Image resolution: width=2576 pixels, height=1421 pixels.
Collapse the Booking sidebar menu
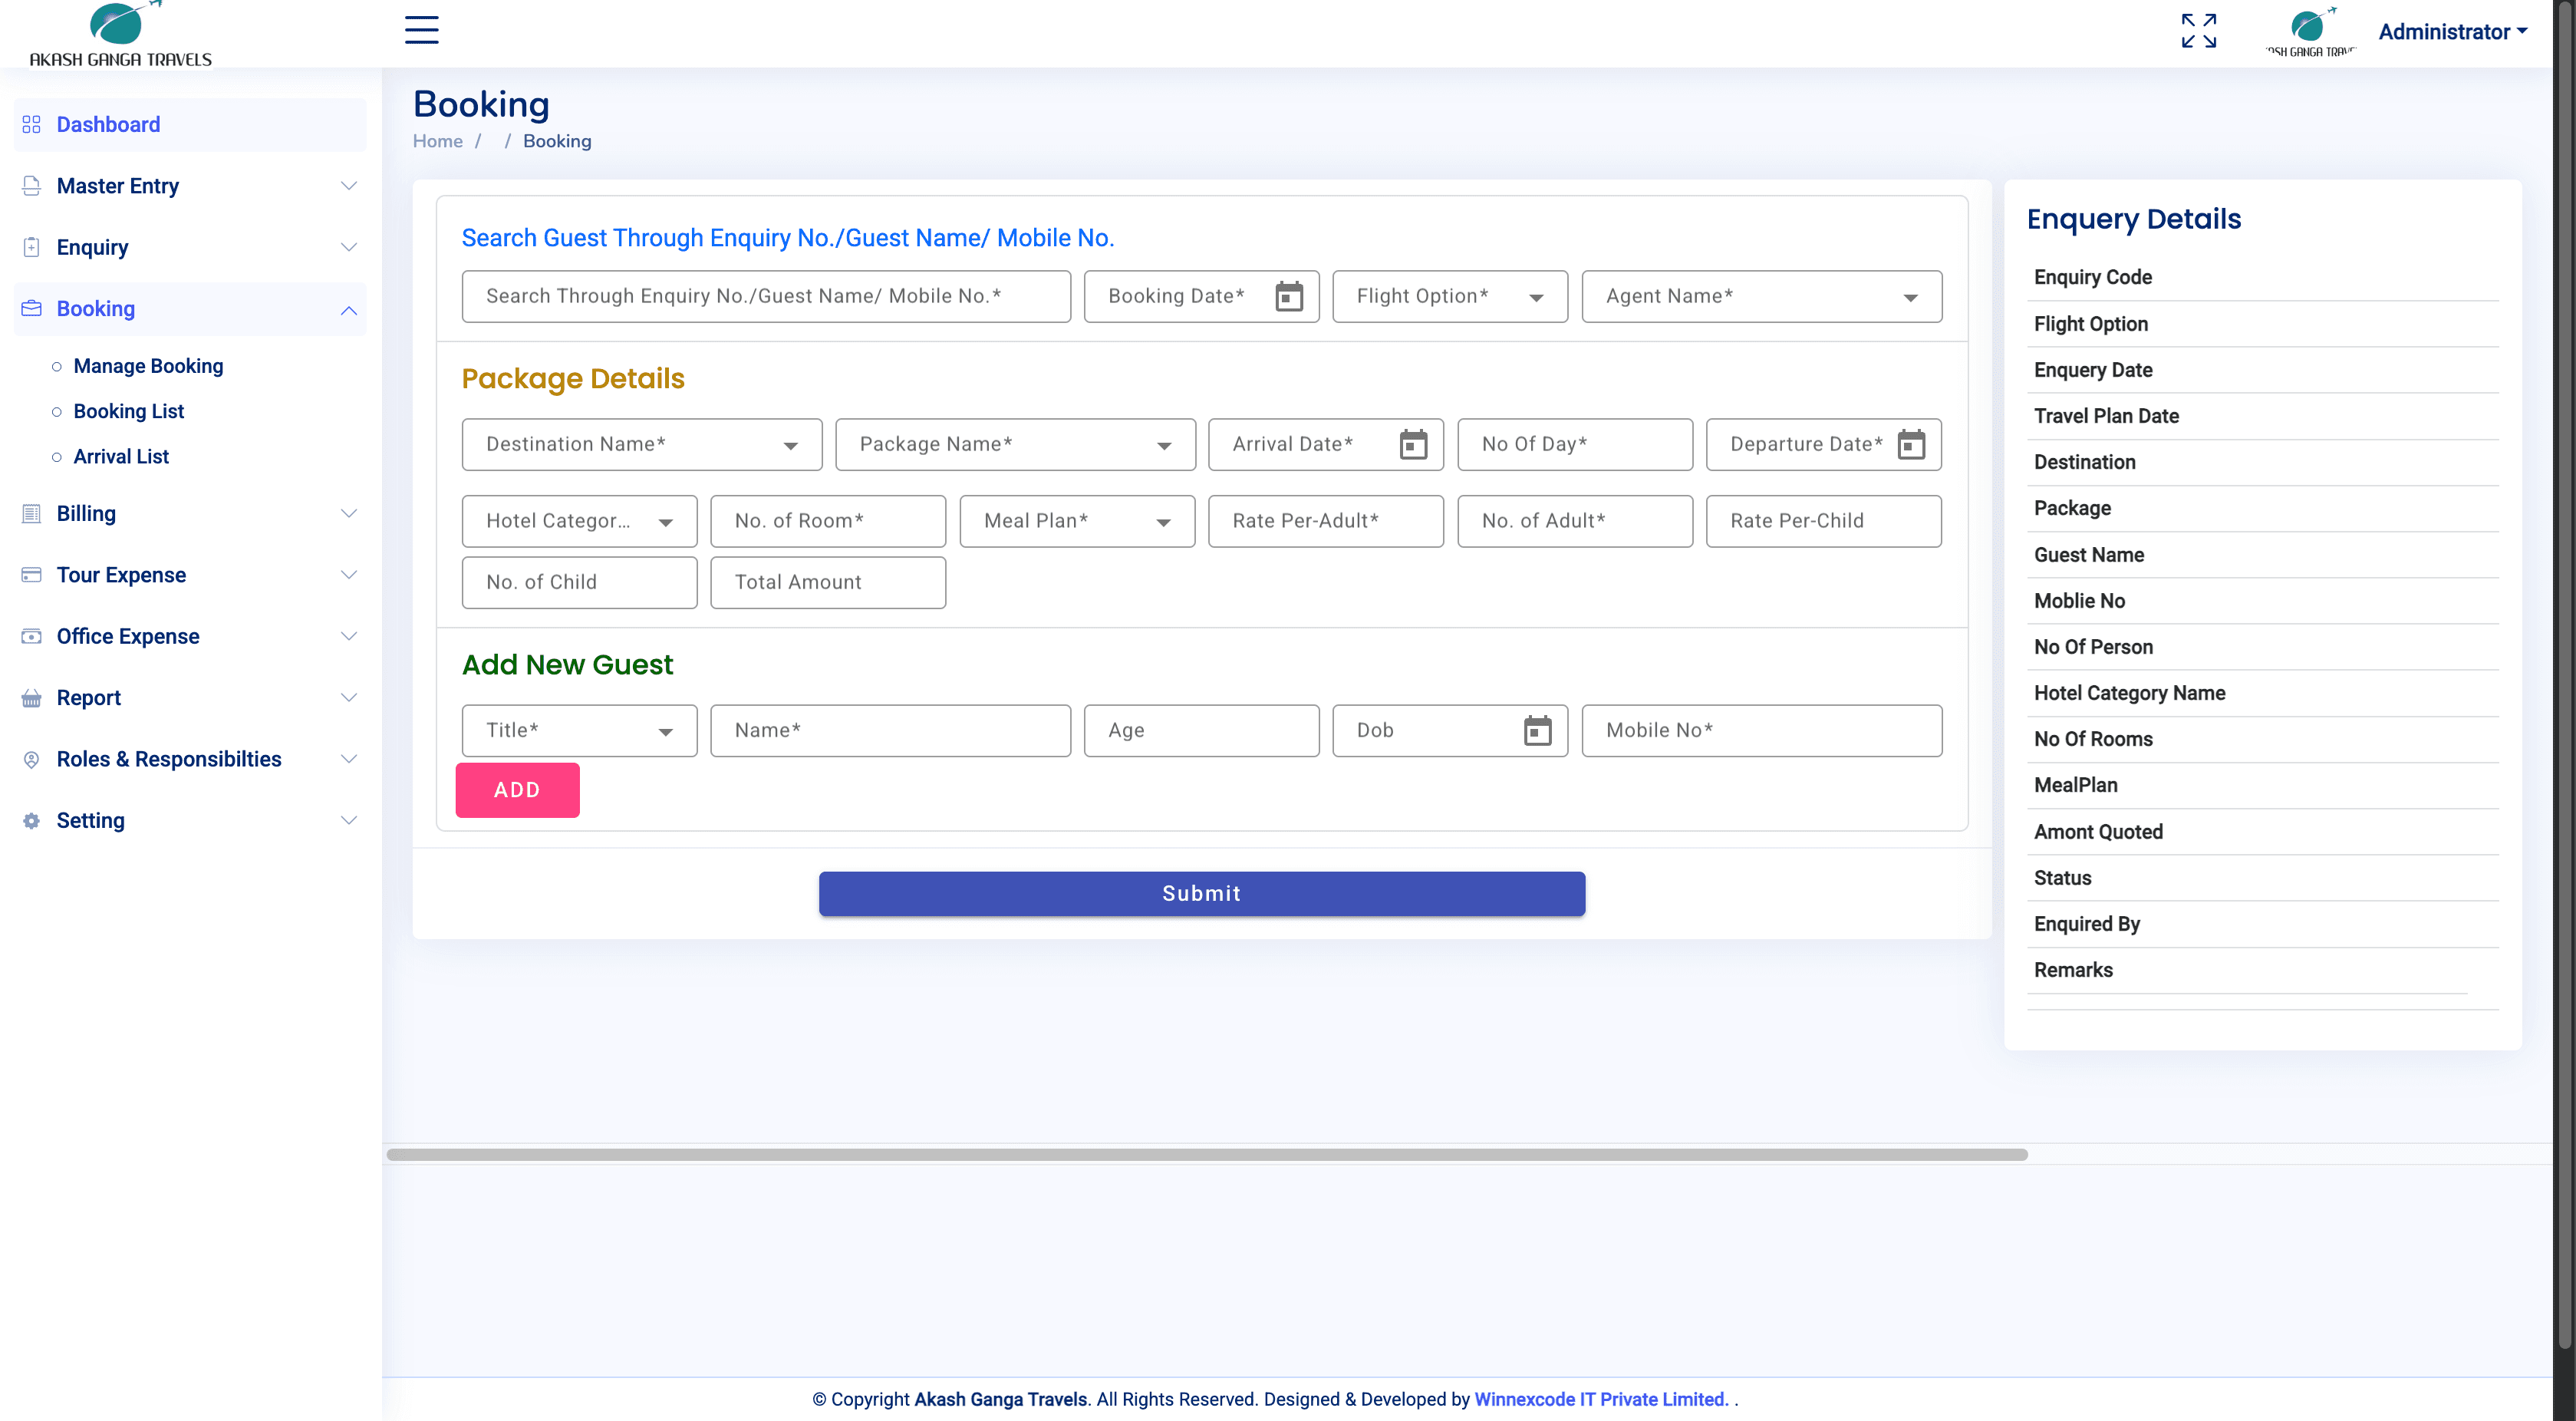tap(348, 309)
